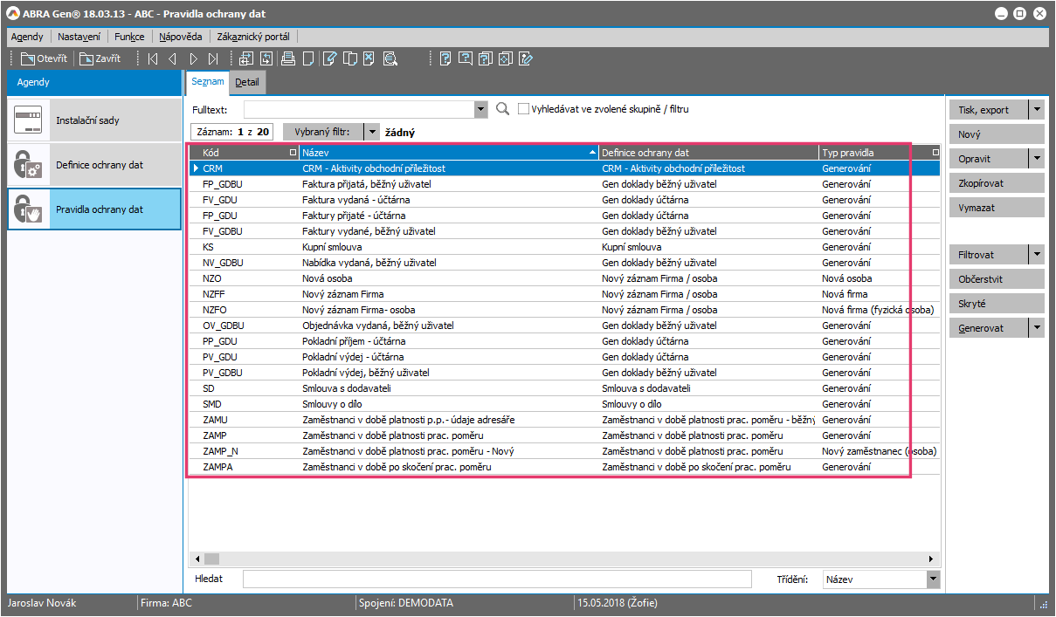Click the magnifier search icon beside Fulltext
The width and height of the screenshot is (1056, 617).
coord(502,109)
